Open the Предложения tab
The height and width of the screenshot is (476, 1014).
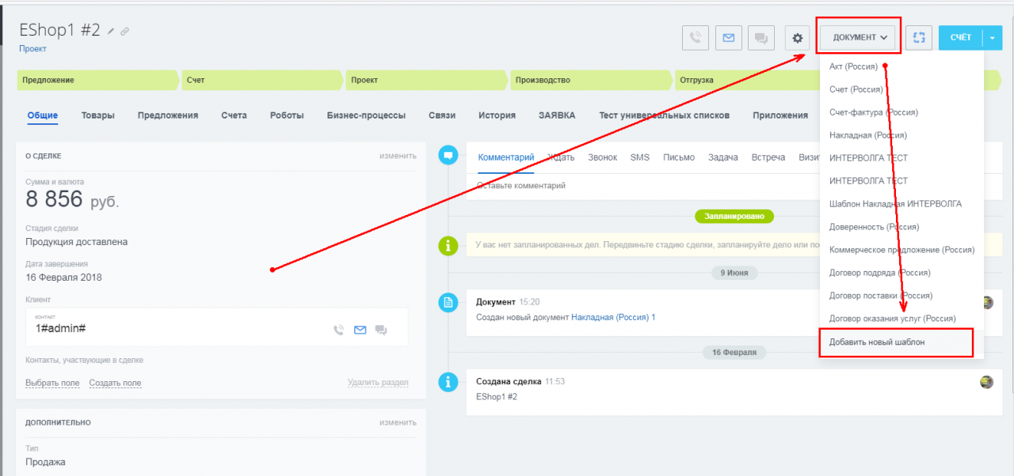click(168, 115)
